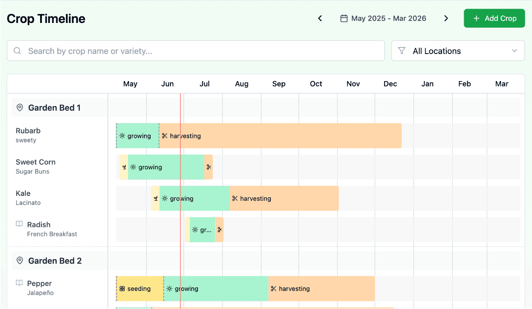The width and height of the screenshot is (532, 309).
Task: Click Kale's sprout seedling icon
Action: point(156,199)
